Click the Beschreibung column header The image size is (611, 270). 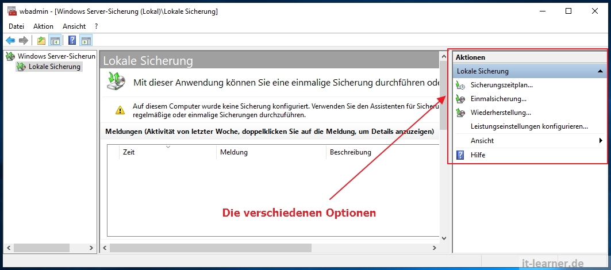[382, 152]
